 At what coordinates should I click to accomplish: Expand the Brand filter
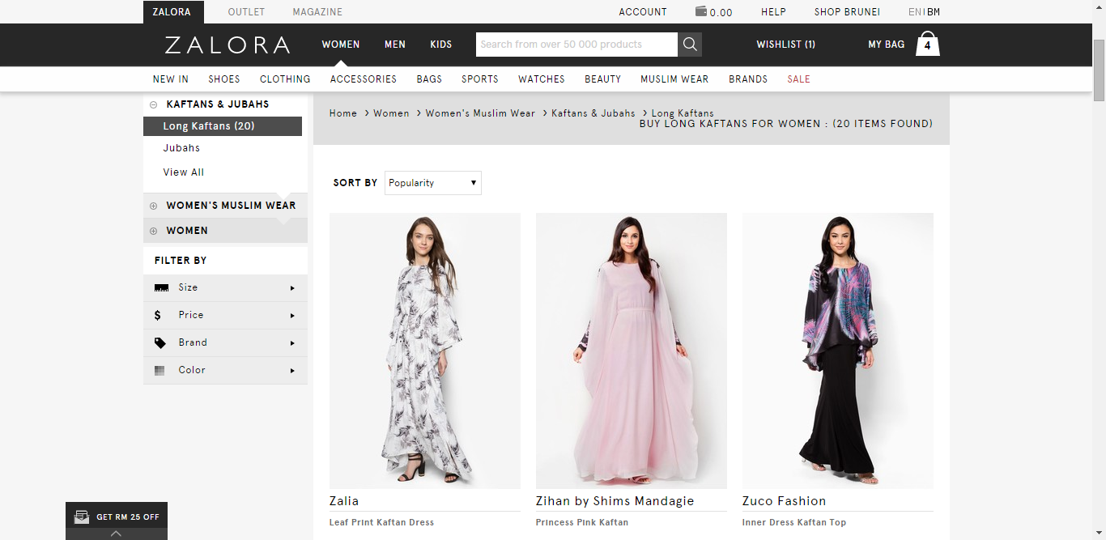coord(225,343)
